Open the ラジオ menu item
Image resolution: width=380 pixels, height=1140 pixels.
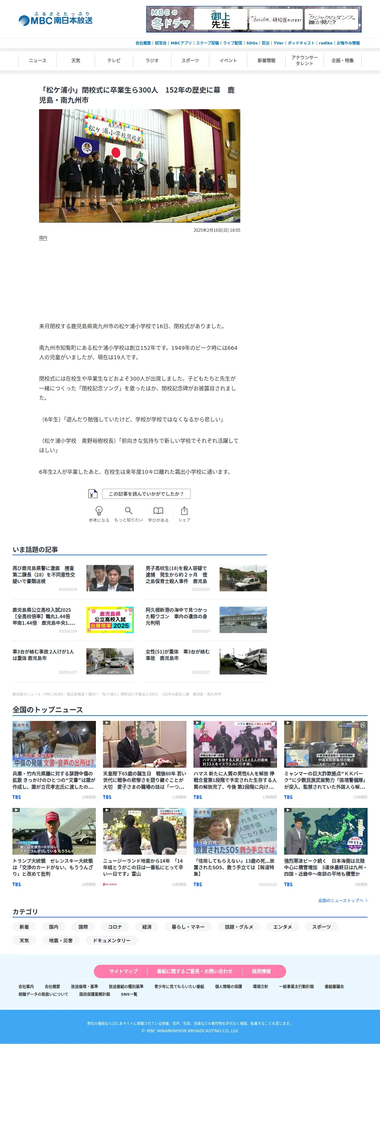pyautogui.click(x=152, y=61)
